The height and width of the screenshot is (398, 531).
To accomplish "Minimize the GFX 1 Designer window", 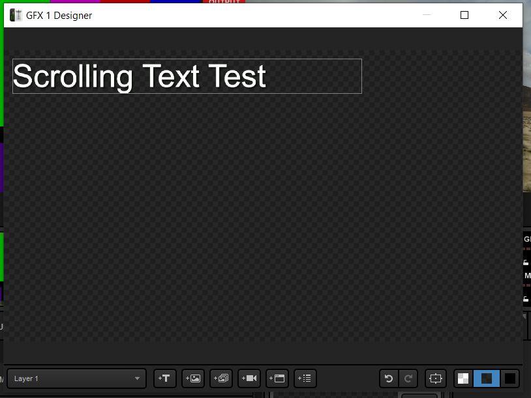I will [x=427, y=15].
